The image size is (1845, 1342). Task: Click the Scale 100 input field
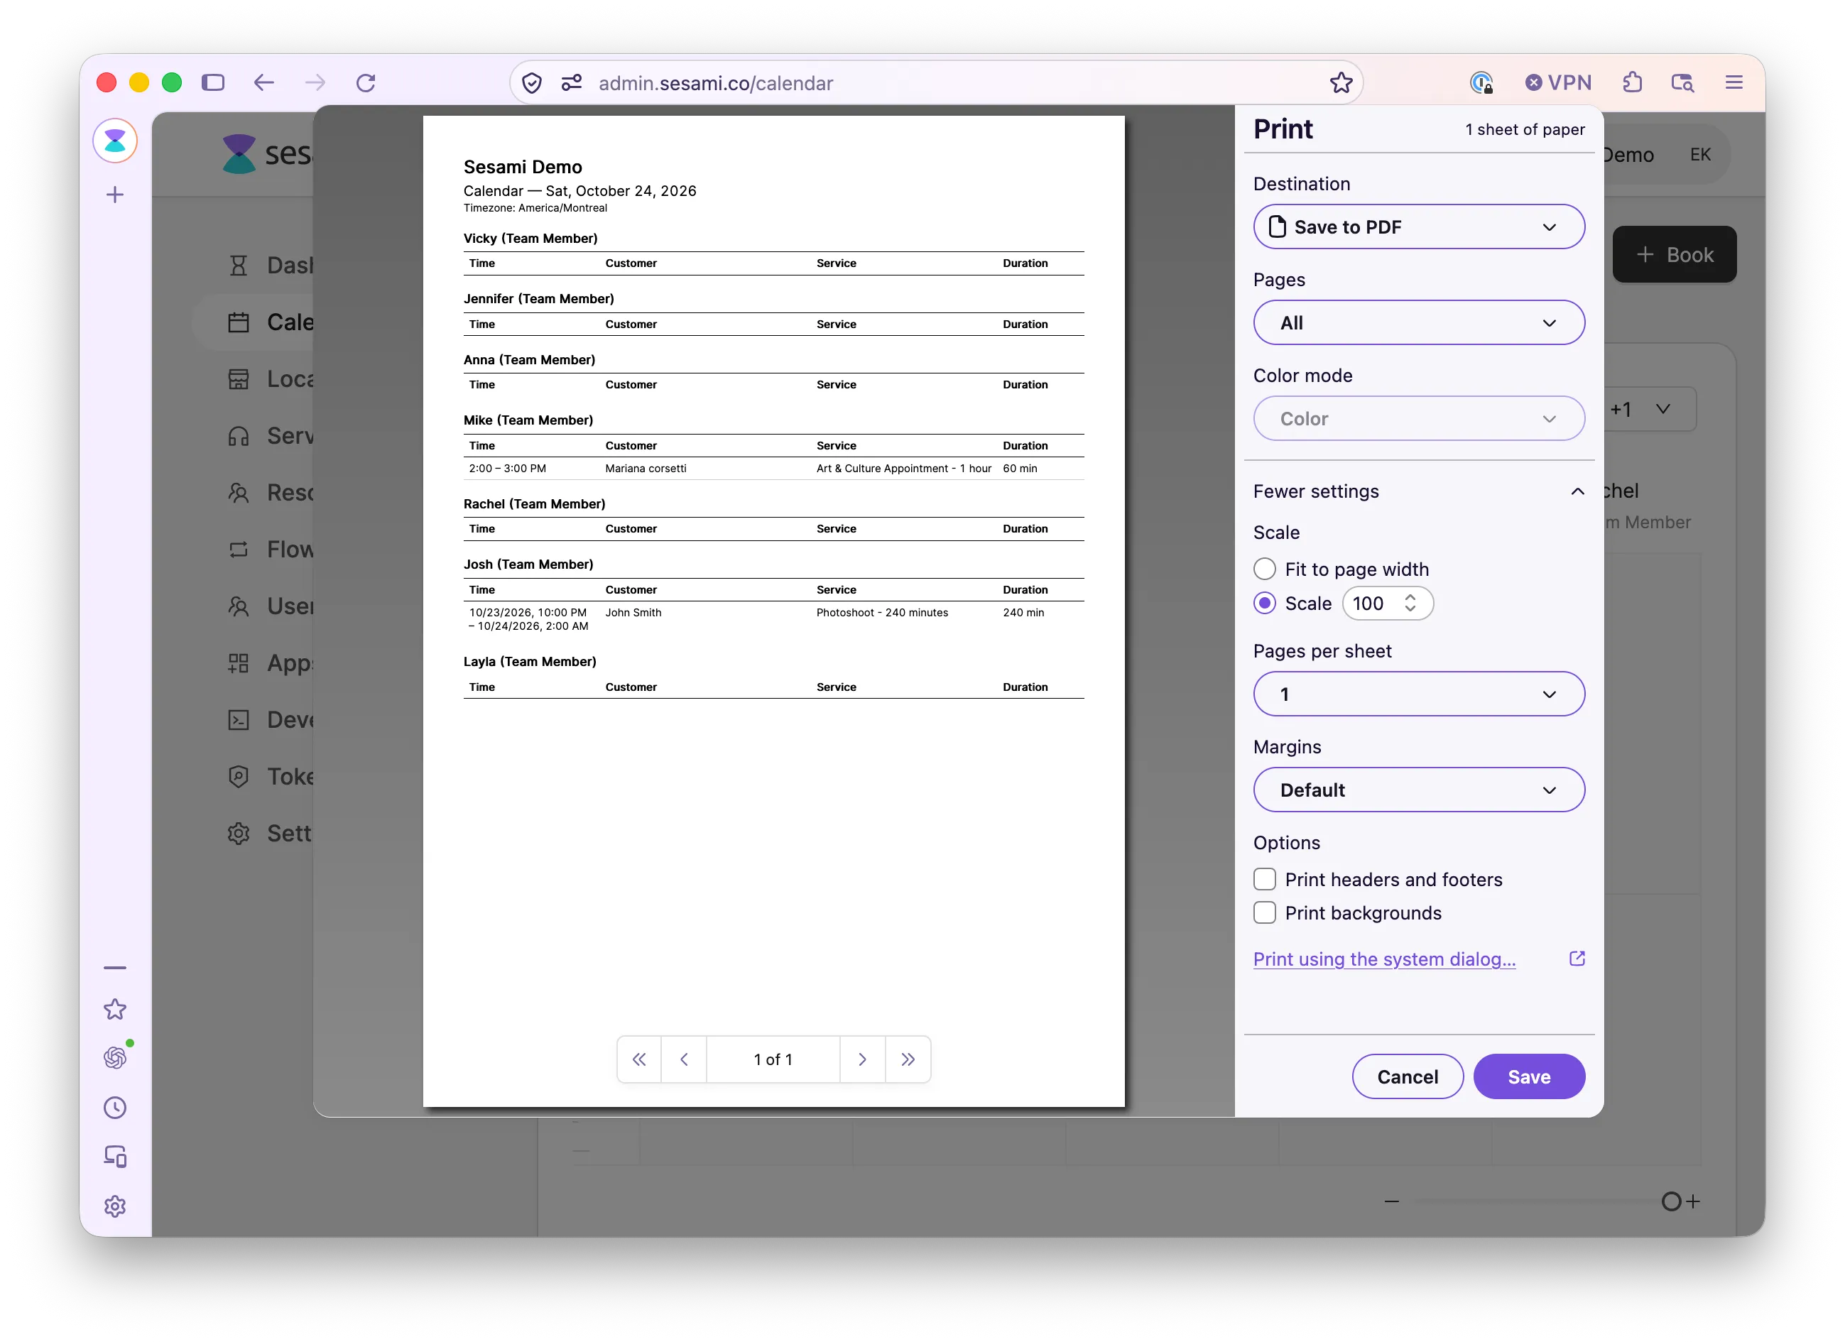click(x=1387, y=603)
